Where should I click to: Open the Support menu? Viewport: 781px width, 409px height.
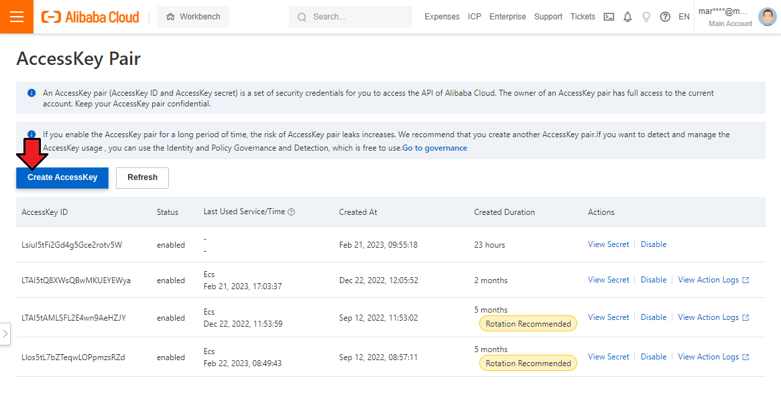tap(548, 17)
